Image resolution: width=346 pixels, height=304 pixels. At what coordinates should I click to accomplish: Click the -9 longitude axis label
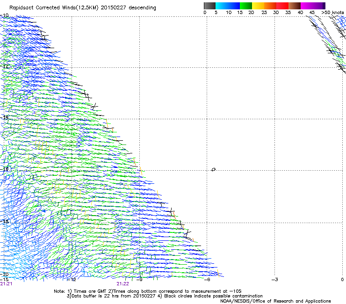(x=139, y=280)
